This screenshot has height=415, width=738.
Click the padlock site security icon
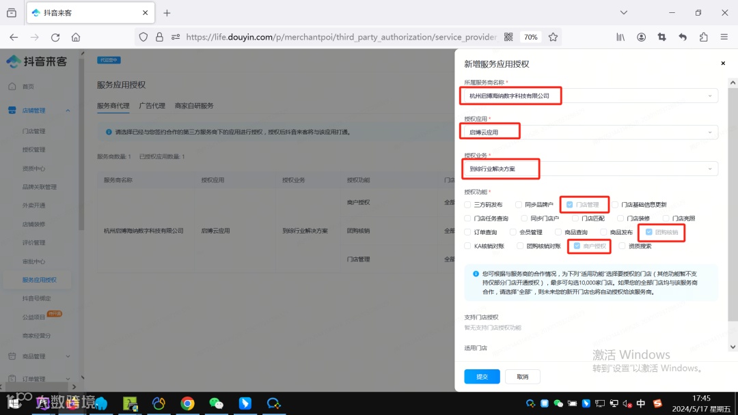click(x=159, y=37)
